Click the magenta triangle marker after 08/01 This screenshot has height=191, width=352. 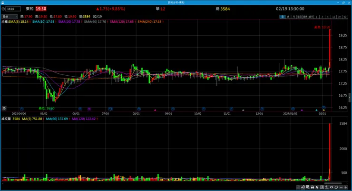[155, 110]
